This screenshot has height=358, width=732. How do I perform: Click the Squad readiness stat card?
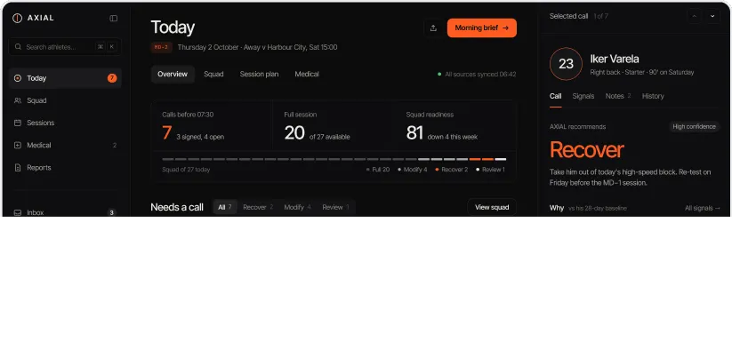click(x=456, y=126)
